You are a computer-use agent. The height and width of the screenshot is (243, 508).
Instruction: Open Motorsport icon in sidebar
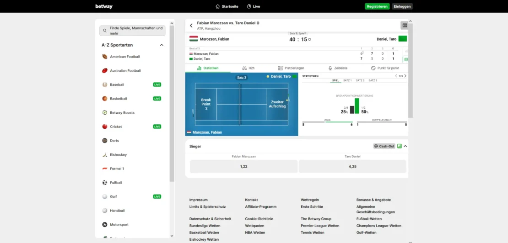tap(105, 225)
